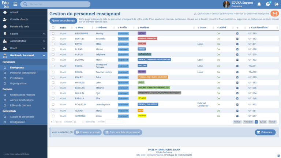The width and height of the screenshot is (281, 158).
Task: Select Organigramme submenu item
Action: coord(18,83)
